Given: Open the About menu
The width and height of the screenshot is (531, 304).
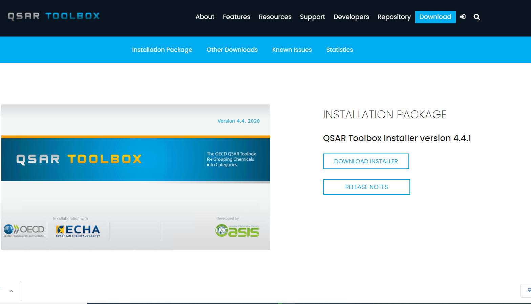Looking at the screenshot, I should tap(205, 17).
